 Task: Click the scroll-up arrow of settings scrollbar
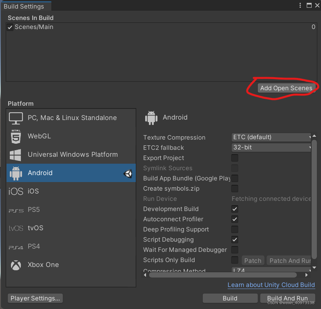click(x=314, y=136)
